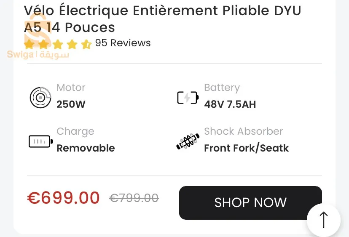Click the first yellow rating star
349x237 pixels.
29,44
